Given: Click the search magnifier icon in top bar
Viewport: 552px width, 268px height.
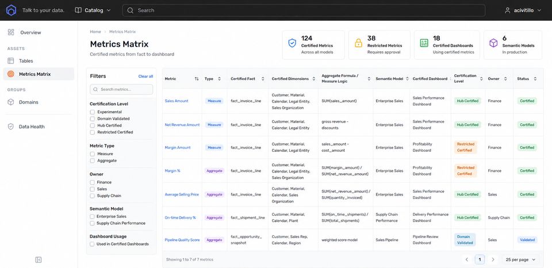Looking at the screenshot, I should click(131, 10).
